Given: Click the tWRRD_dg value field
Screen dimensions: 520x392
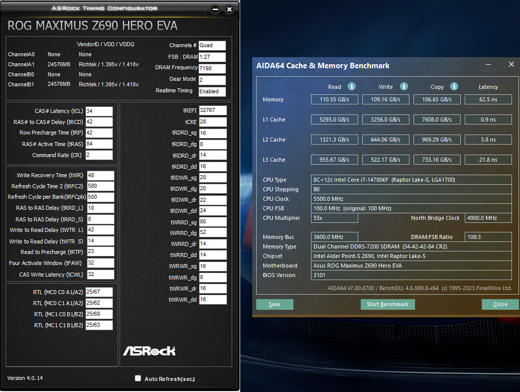Looking at the screenshot, I should pyautogui.click(x=213, y=232).
